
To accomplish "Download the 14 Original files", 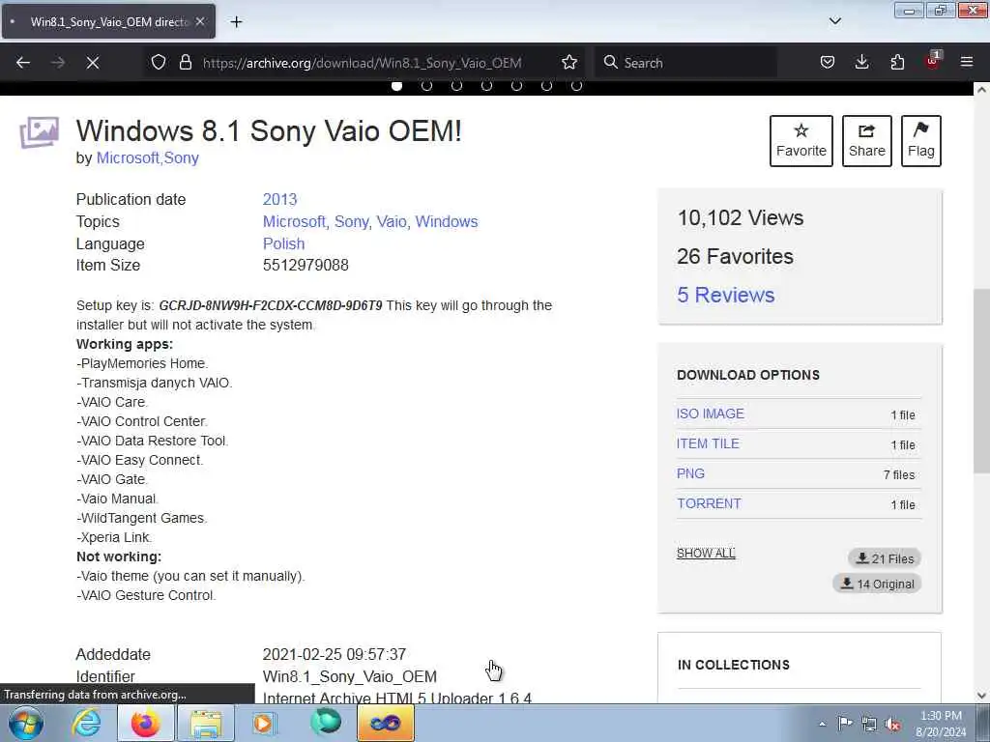I will pos(877,584).
